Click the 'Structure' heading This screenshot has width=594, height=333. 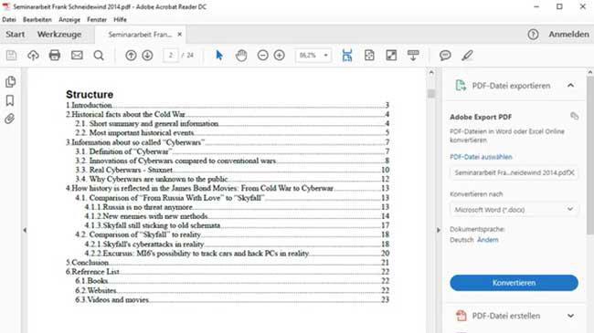pos(90,94)
